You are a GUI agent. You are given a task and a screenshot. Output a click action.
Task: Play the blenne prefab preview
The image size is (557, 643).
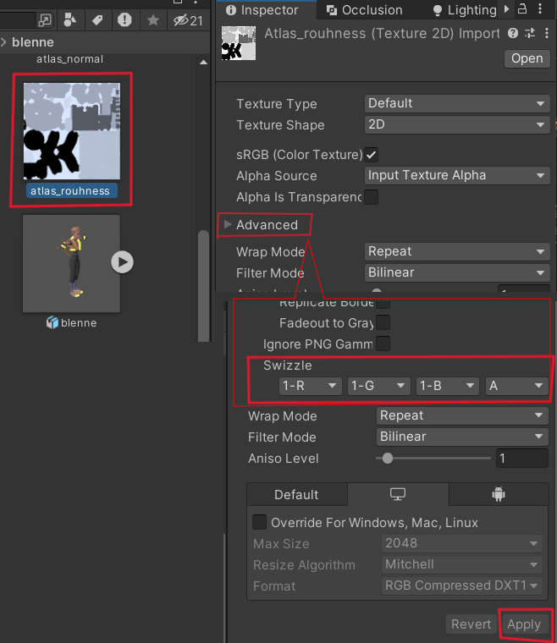click(123, 262)
